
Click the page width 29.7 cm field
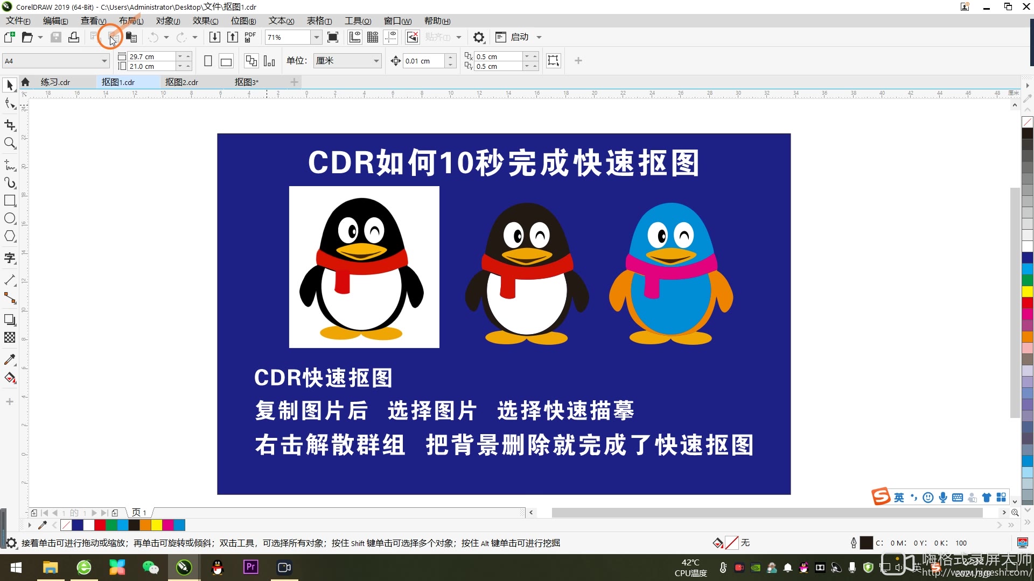click(151, 56)
